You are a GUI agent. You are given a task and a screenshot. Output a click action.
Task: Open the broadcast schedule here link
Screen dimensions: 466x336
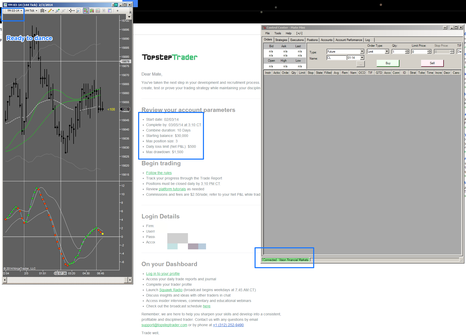[207, 306]
